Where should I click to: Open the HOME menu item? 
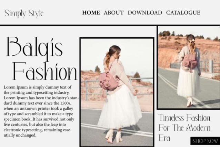pos(91,13)
